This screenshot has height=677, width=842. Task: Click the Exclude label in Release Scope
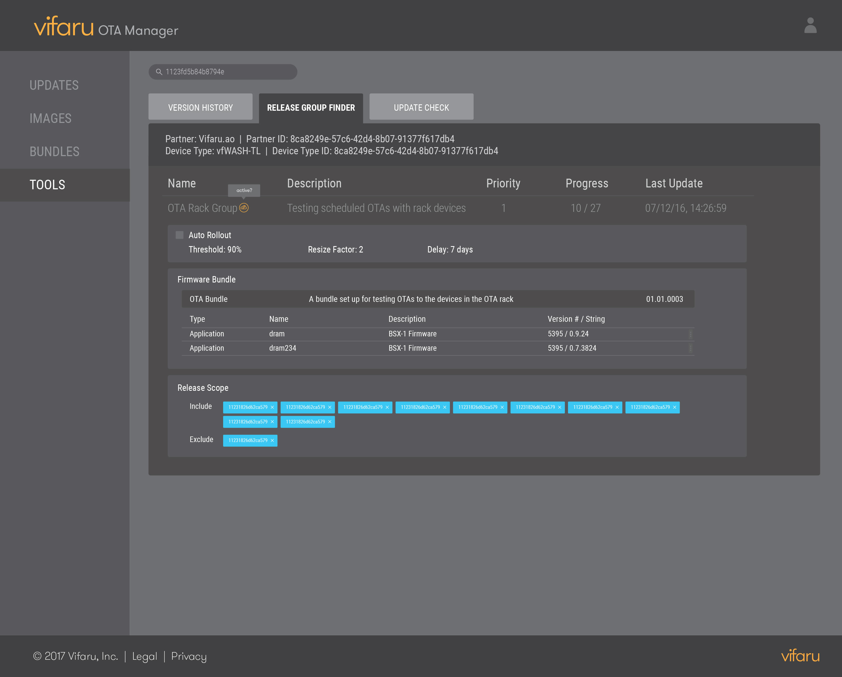coord(201,439)
